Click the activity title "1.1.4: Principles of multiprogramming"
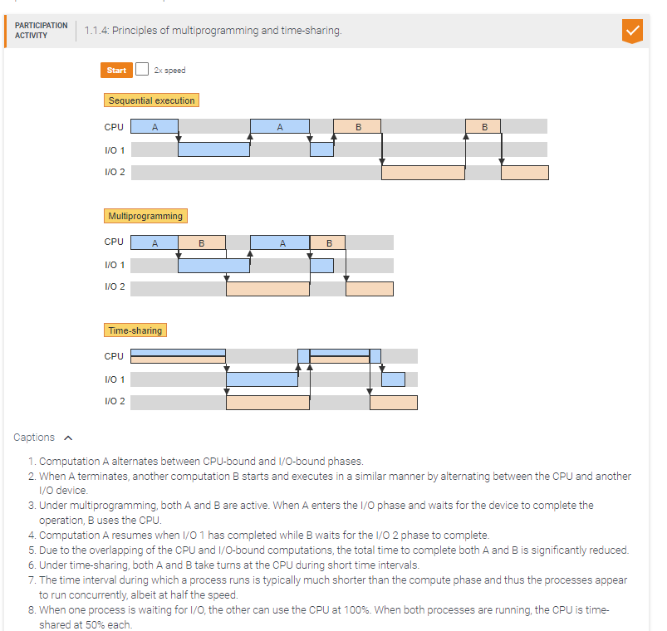Screen dimensions: 667x631 213,32
